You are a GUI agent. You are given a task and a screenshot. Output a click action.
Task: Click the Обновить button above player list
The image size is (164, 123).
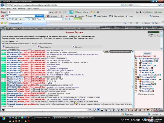coord(147,54)
